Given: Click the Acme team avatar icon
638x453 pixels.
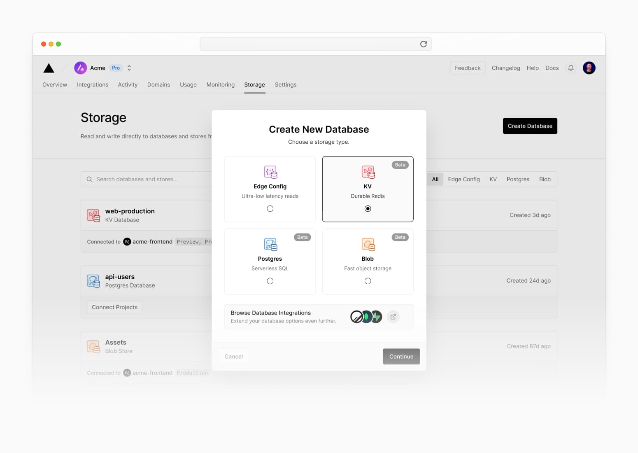Looking at the screenshot, I should click(x=80, y=68).
